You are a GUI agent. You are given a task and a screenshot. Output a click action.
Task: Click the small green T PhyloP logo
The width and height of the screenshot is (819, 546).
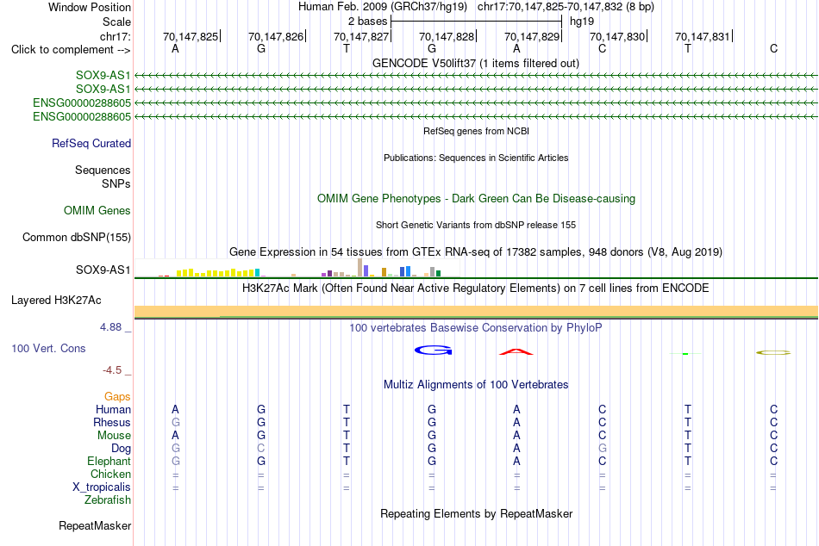685,354
